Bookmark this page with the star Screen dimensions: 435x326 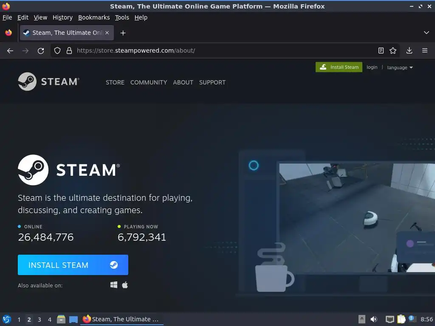[x=393, y=51]
